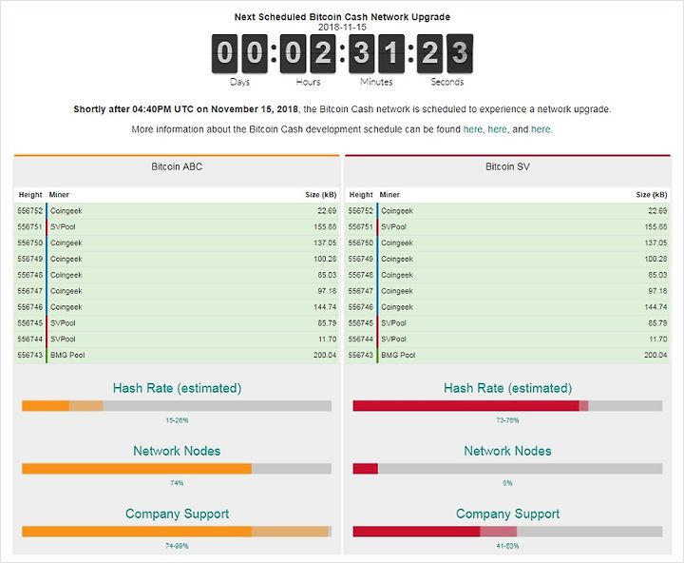Click the upgrade date 2018-11-15

[x=342, y=27]
